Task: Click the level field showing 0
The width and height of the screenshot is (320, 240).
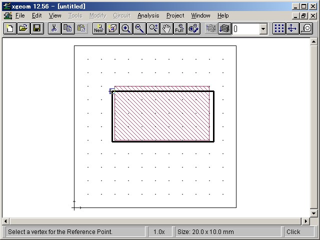Action: click(x=246, y=29)
